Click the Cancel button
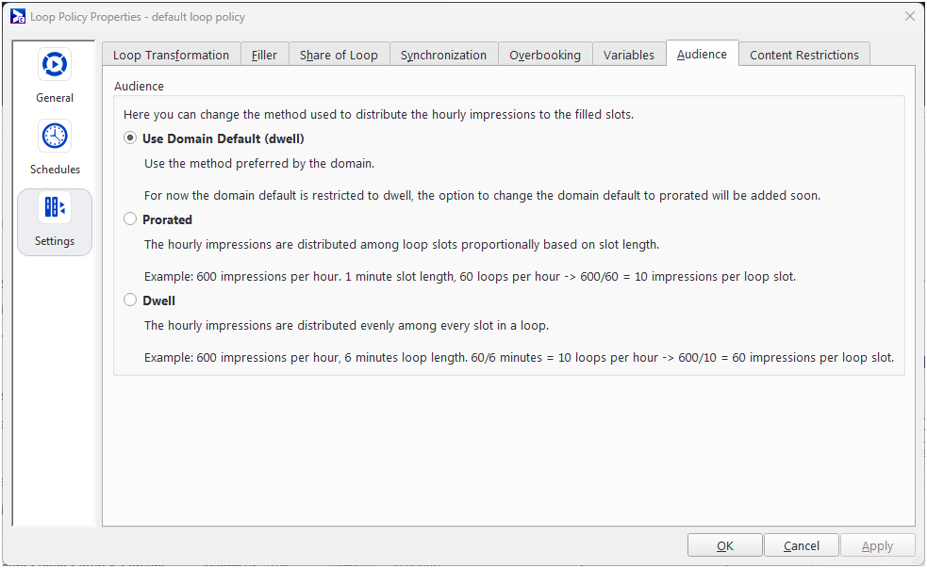The height and width of the screenshot is (568, 927). pyautogui.click(x=801, y=545)
